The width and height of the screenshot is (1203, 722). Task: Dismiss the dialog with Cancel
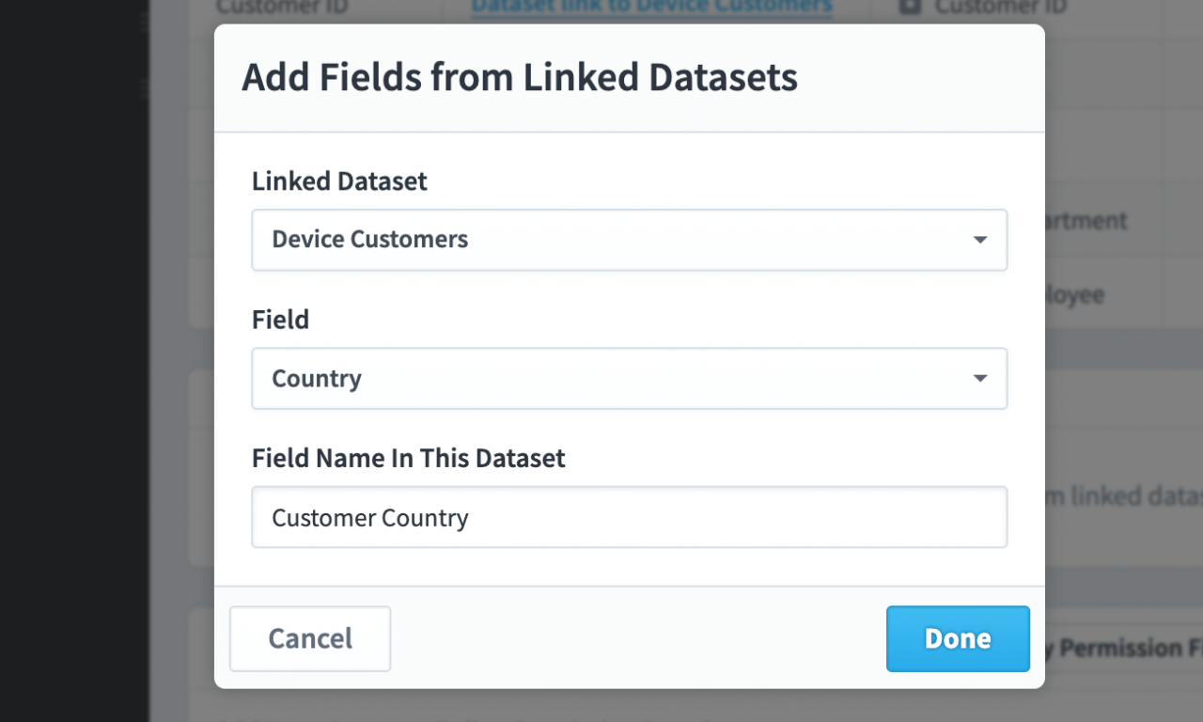click(x=309, y=638)
